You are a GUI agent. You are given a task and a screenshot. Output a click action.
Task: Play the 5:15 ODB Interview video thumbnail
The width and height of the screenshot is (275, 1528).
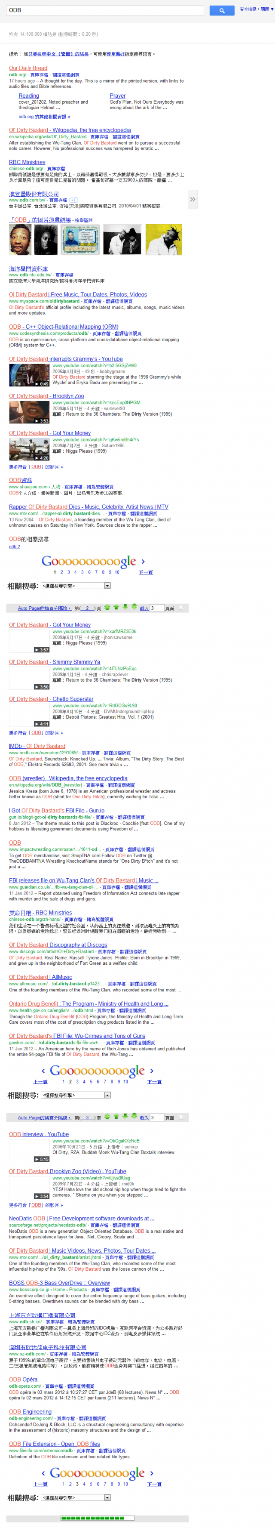[29, 1150]
